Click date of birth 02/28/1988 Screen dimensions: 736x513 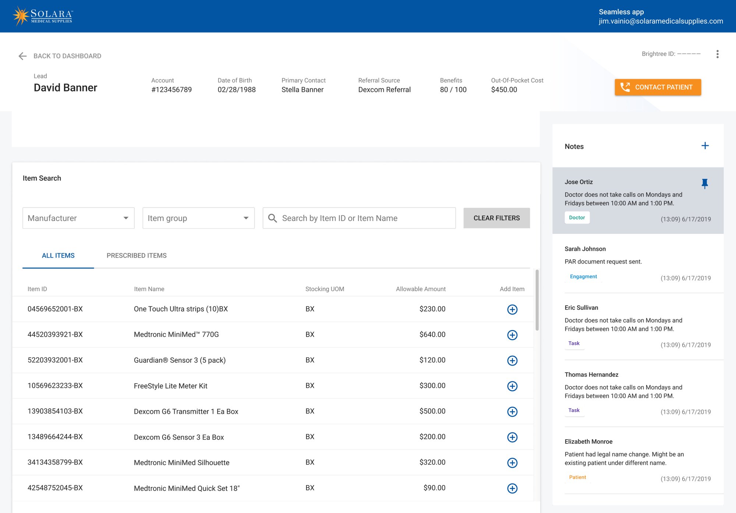point(236,90)
